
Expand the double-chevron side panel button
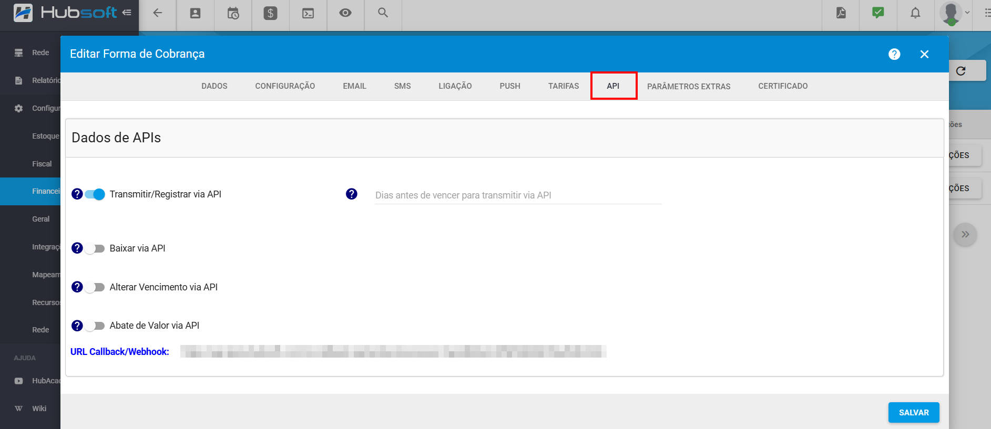pyautogui.click(x=965, y=234)
